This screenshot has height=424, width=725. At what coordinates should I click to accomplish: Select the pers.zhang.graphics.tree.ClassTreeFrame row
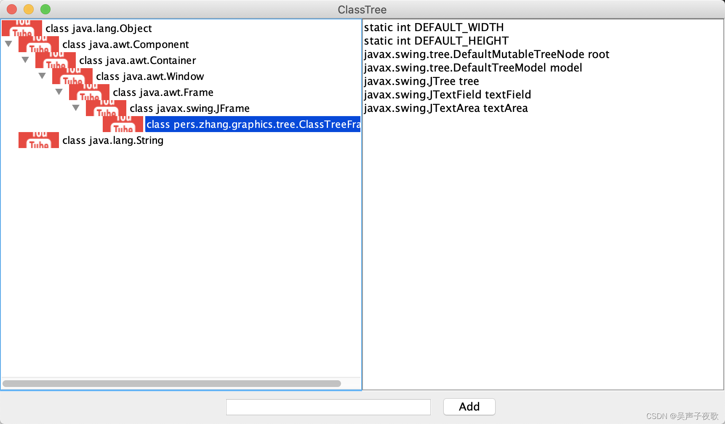point(253,124)
